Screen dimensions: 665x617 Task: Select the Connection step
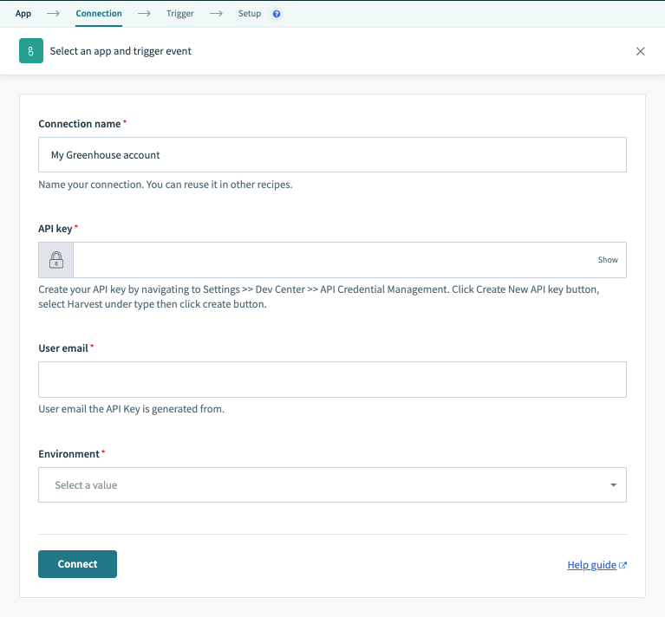pyautogui.click(x=99, y=14)
